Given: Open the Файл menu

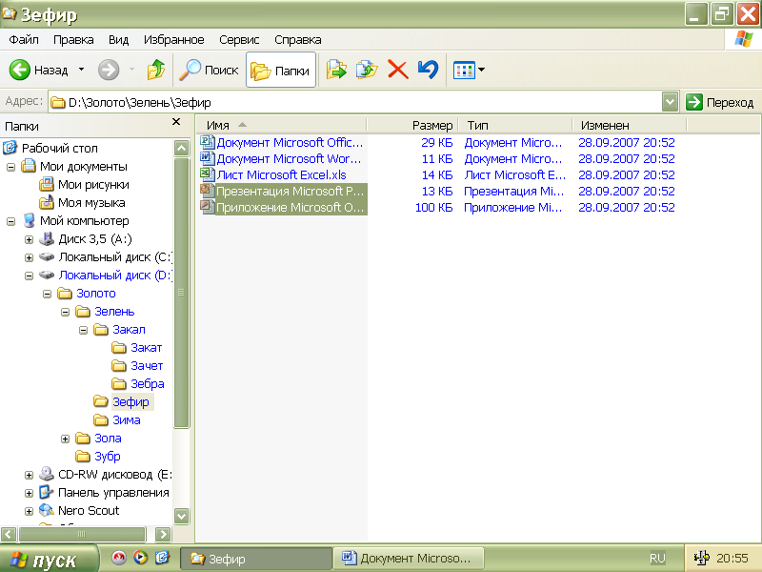Looking at the screenshot, I should point(24,40).
